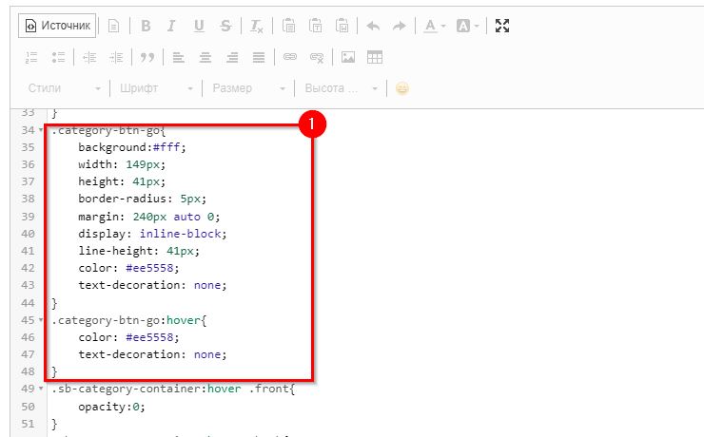This screenshot has width=704, height=437.
Task: Click the remove formatting icon
Action: coord(257,27)
